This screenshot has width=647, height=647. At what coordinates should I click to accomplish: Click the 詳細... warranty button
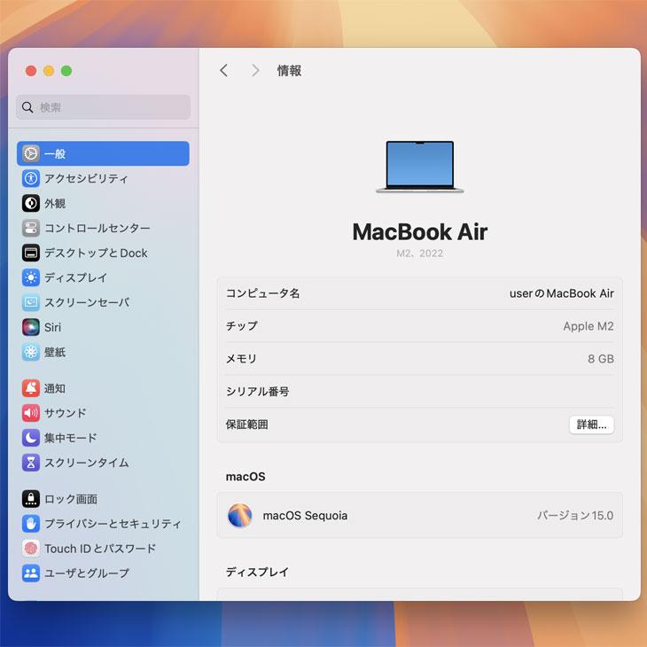click(591, 425)
